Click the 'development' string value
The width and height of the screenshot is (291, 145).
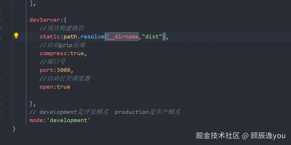[68, 120]
